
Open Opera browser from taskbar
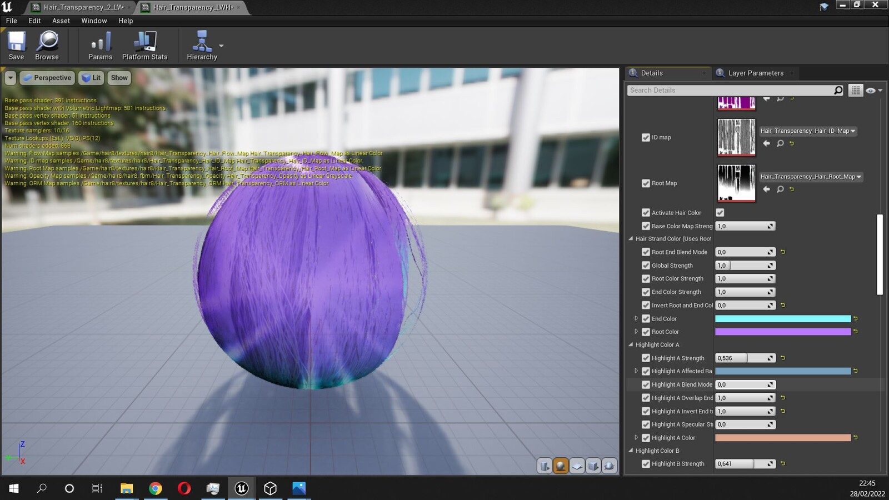point(184,488)
